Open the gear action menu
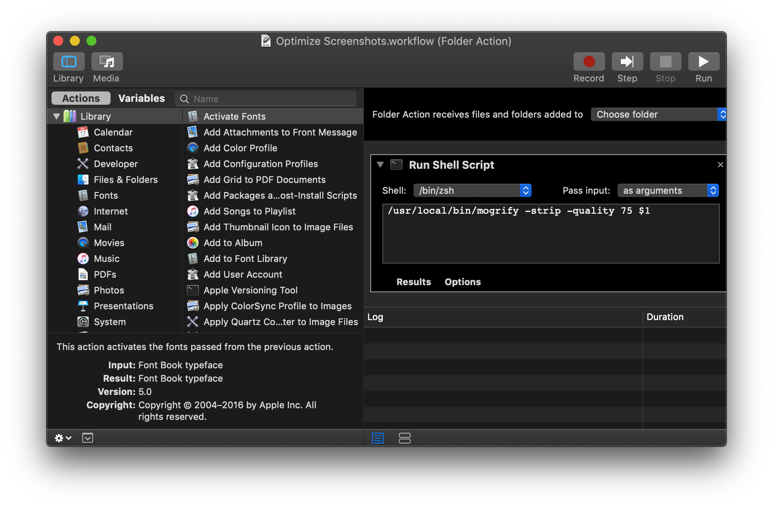This screenshot has width=773, height=508. (63, 438)
